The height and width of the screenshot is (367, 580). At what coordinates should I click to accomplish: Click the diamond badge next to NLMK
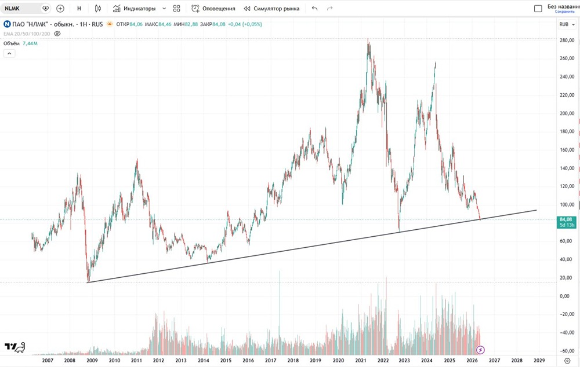45,8
